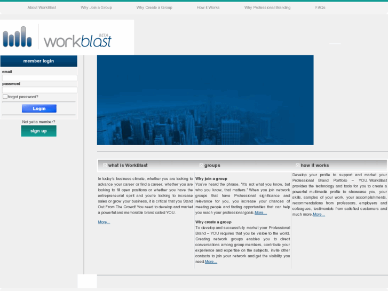Focus the password input field

tap(39, 90)
